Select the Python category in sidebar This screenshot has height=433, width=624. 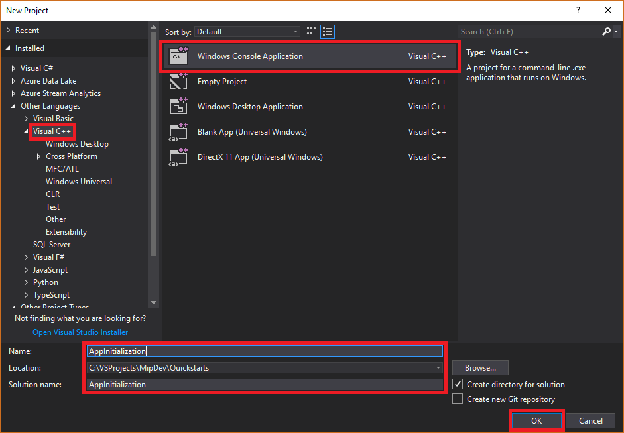[x=45, y=282]
